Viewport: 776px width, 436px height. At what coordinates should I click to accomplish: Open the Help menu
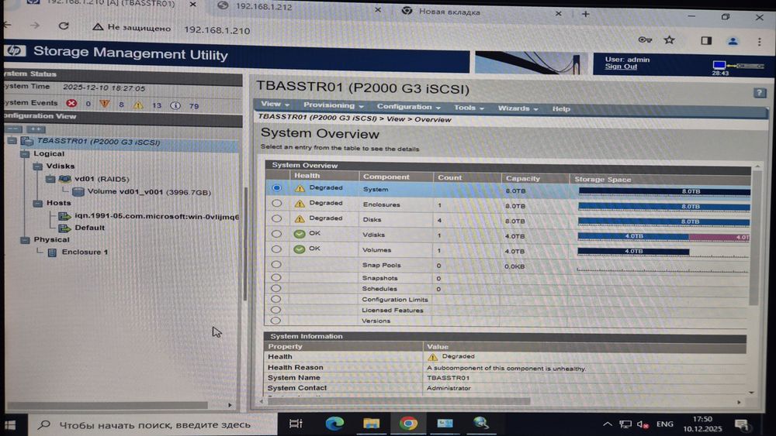point(561,108)
